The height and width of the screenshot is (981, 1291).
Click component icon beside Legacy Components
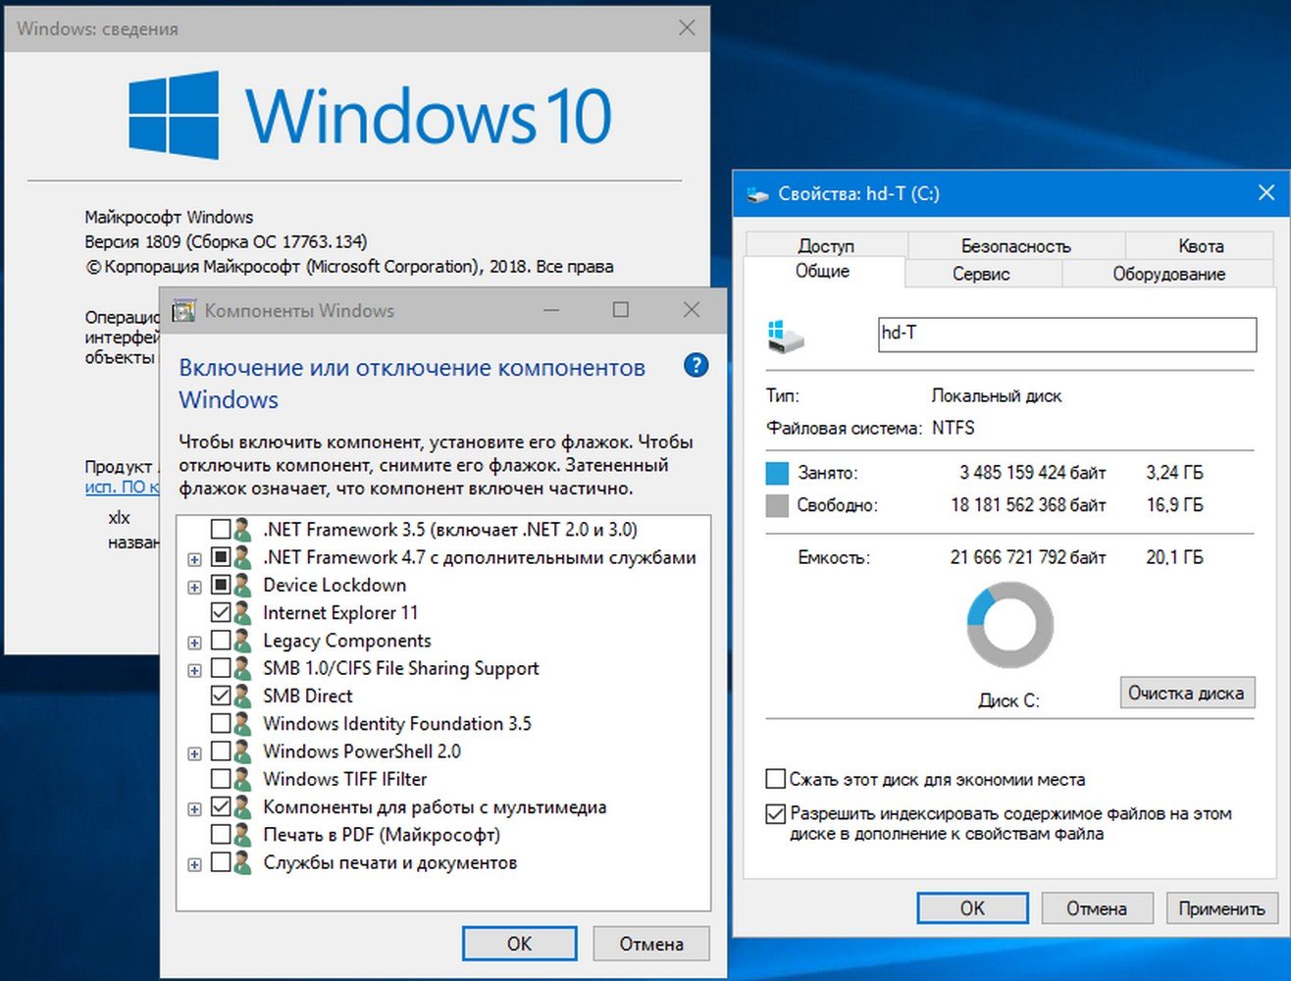point(242,641)
